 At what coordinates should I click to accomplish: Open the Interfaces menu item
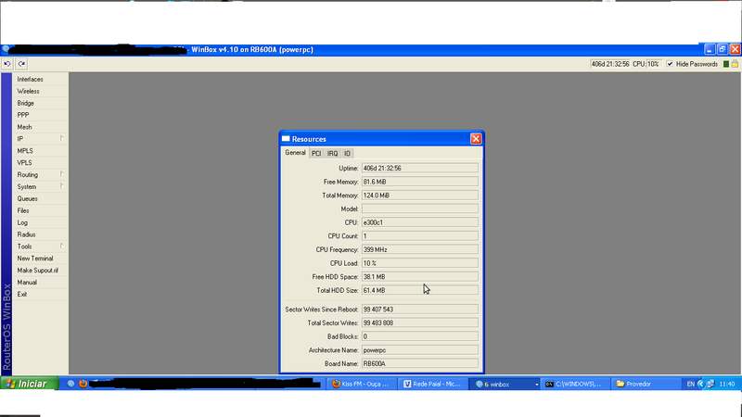tap(40, 79)
